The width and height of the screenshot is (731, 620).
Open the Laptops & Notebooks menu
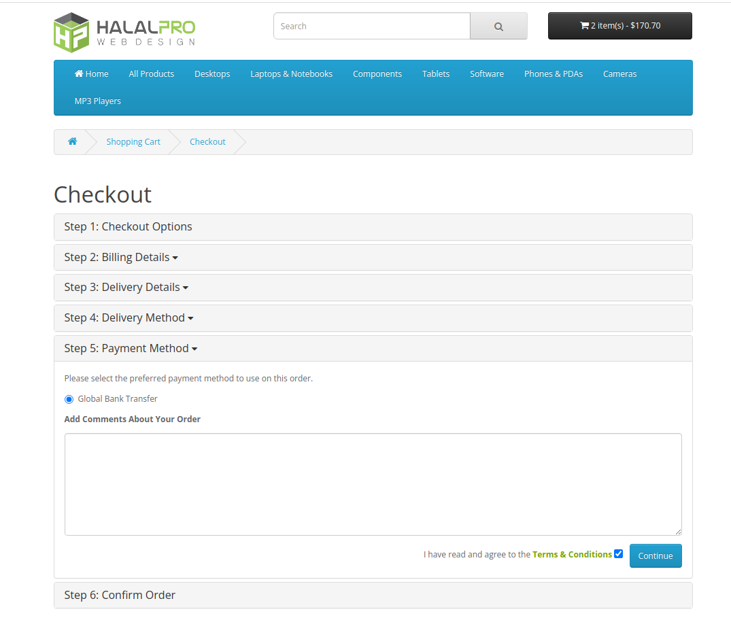tap(291, 73)
